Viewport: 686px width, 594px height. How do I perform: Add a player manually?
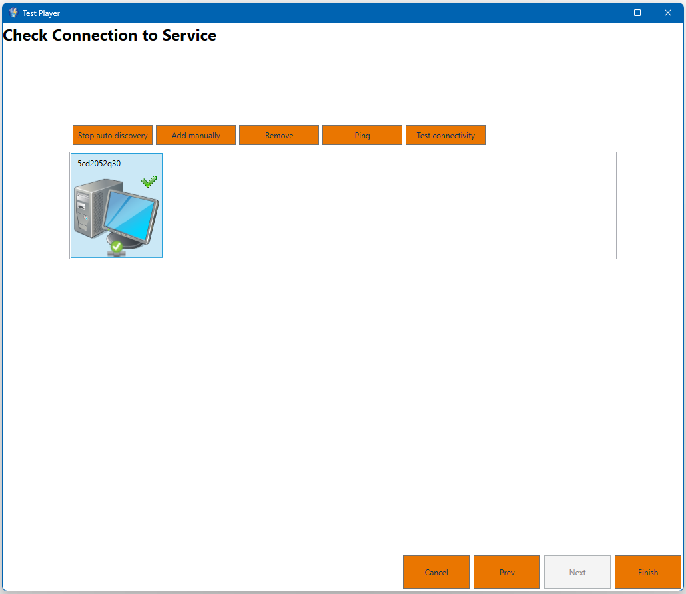pyautogui.click(x=195, y=135)
